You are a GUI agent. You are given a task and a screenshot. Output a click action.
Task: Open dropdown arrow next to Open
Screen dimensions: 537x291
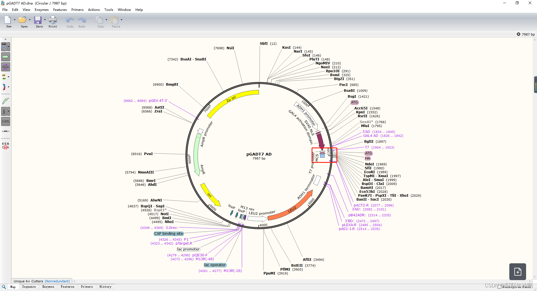click(x=30, y=20)
